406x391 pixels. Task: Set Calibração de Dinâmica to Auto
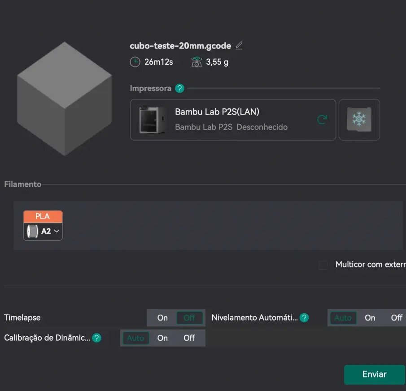[x=135, y=338]
